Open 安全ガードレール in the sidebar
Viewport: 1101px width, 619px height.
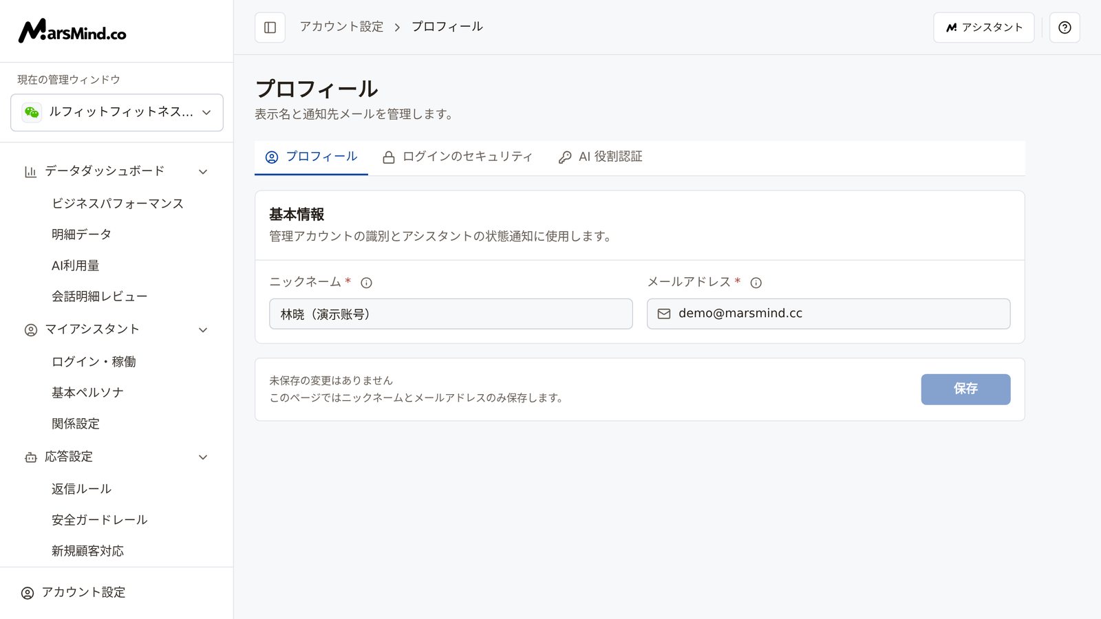coord(100,520)
